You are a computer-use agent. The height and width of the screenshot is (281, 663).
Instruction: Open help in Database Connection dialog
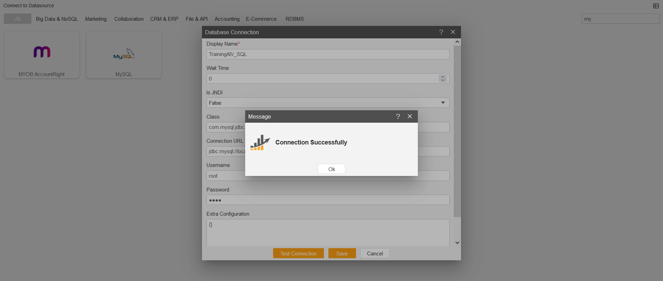(441, 32)
